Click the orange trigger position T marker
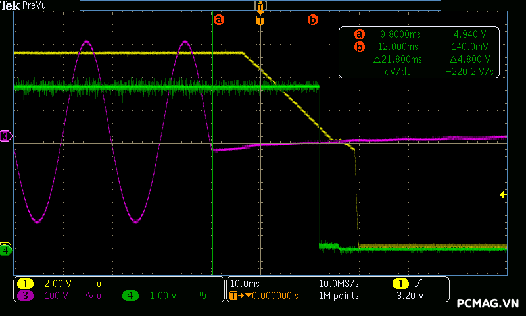Image resolution: width=526 pixels, height=316 pixels. [260, 20]
